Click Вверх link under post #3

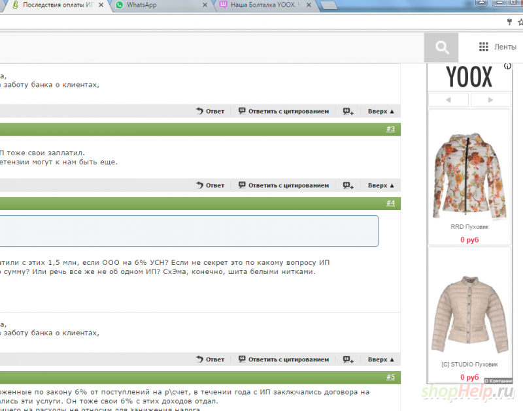(381, 185)
